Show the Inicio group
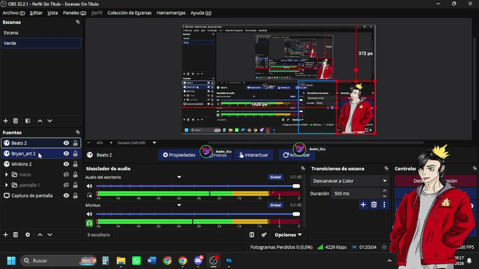This screenshot has width=479, height=269. coord(66,174)
